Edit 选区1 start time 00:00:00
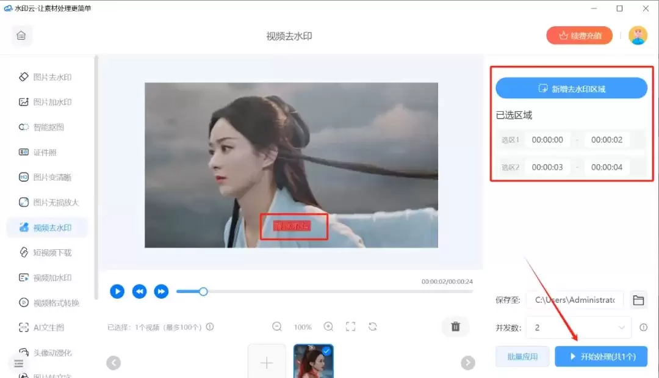The height and width of the screenshot is (378, 659). [x=547, y=140]
